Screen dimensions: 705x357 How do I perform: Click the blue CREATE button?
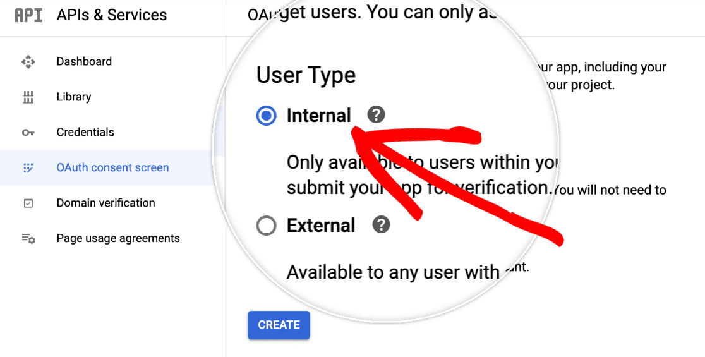click(x=279, y=325)
